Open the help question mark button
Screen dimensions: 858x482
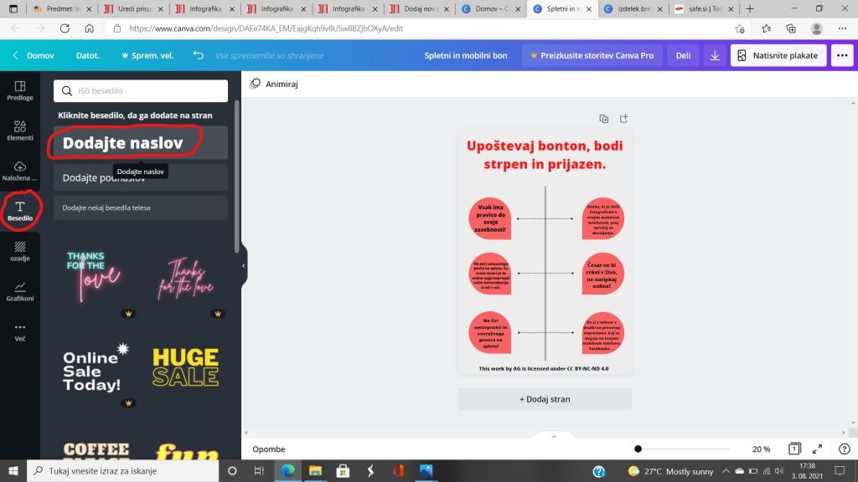845,449
